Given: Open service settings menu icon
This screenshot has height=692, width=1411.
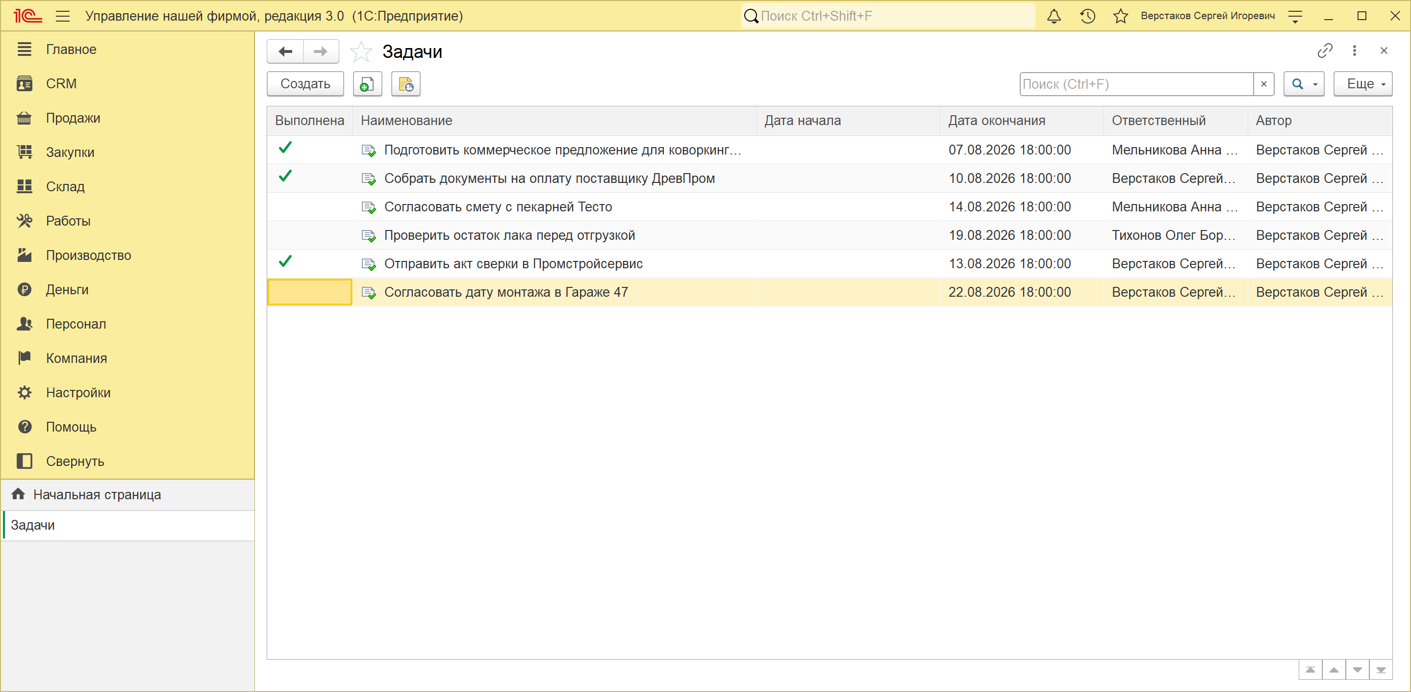Looking at the screenshot, I should pos(1295,17).
